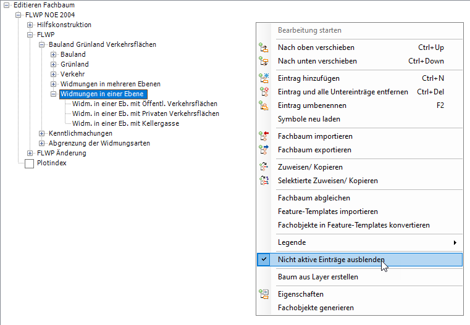Screen dimensions: 470x325
Task: Click the properties icon beside 'Eigenschaften'
Action: [264, 294]
